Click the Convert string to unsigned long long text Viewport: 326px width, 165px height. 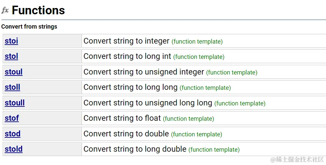(x=148, y=103)
